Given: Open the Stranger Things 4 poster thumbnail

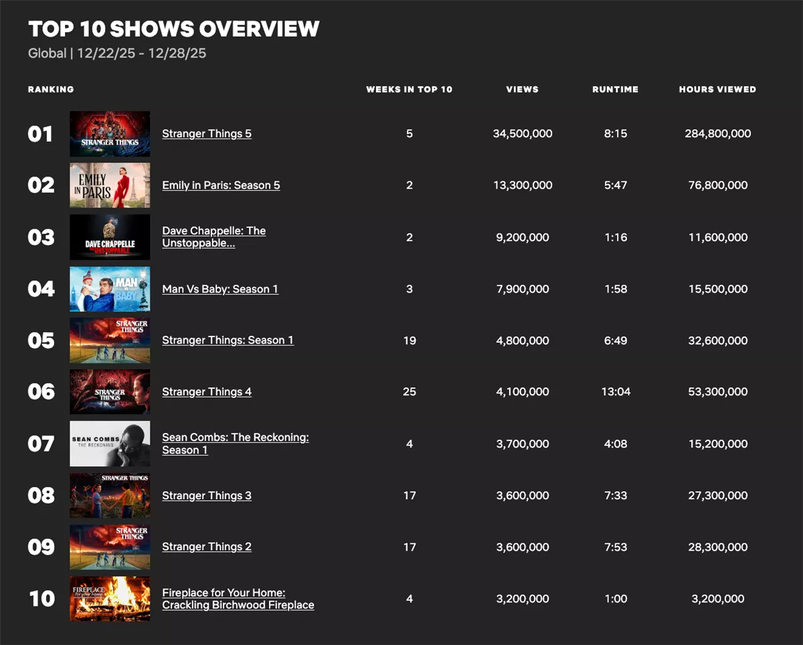Looking at the screenshot, I should pos(110,392).
